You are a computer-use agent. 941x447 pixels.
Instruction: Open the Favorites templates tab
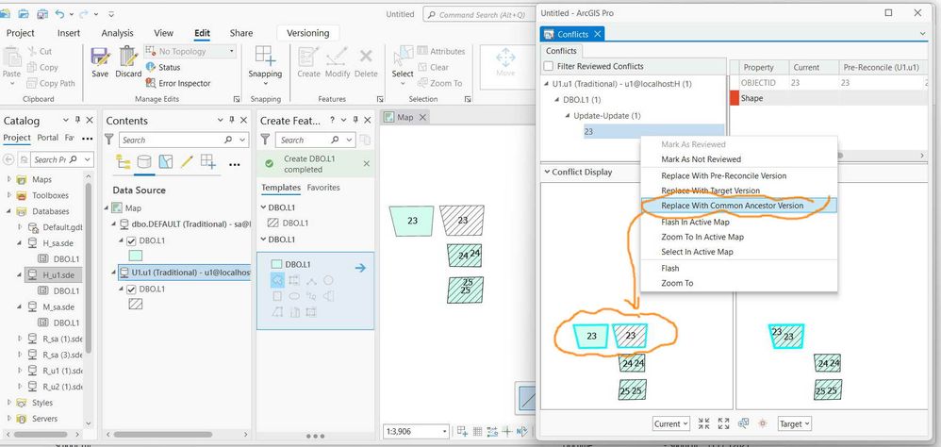tap(323, 188)
